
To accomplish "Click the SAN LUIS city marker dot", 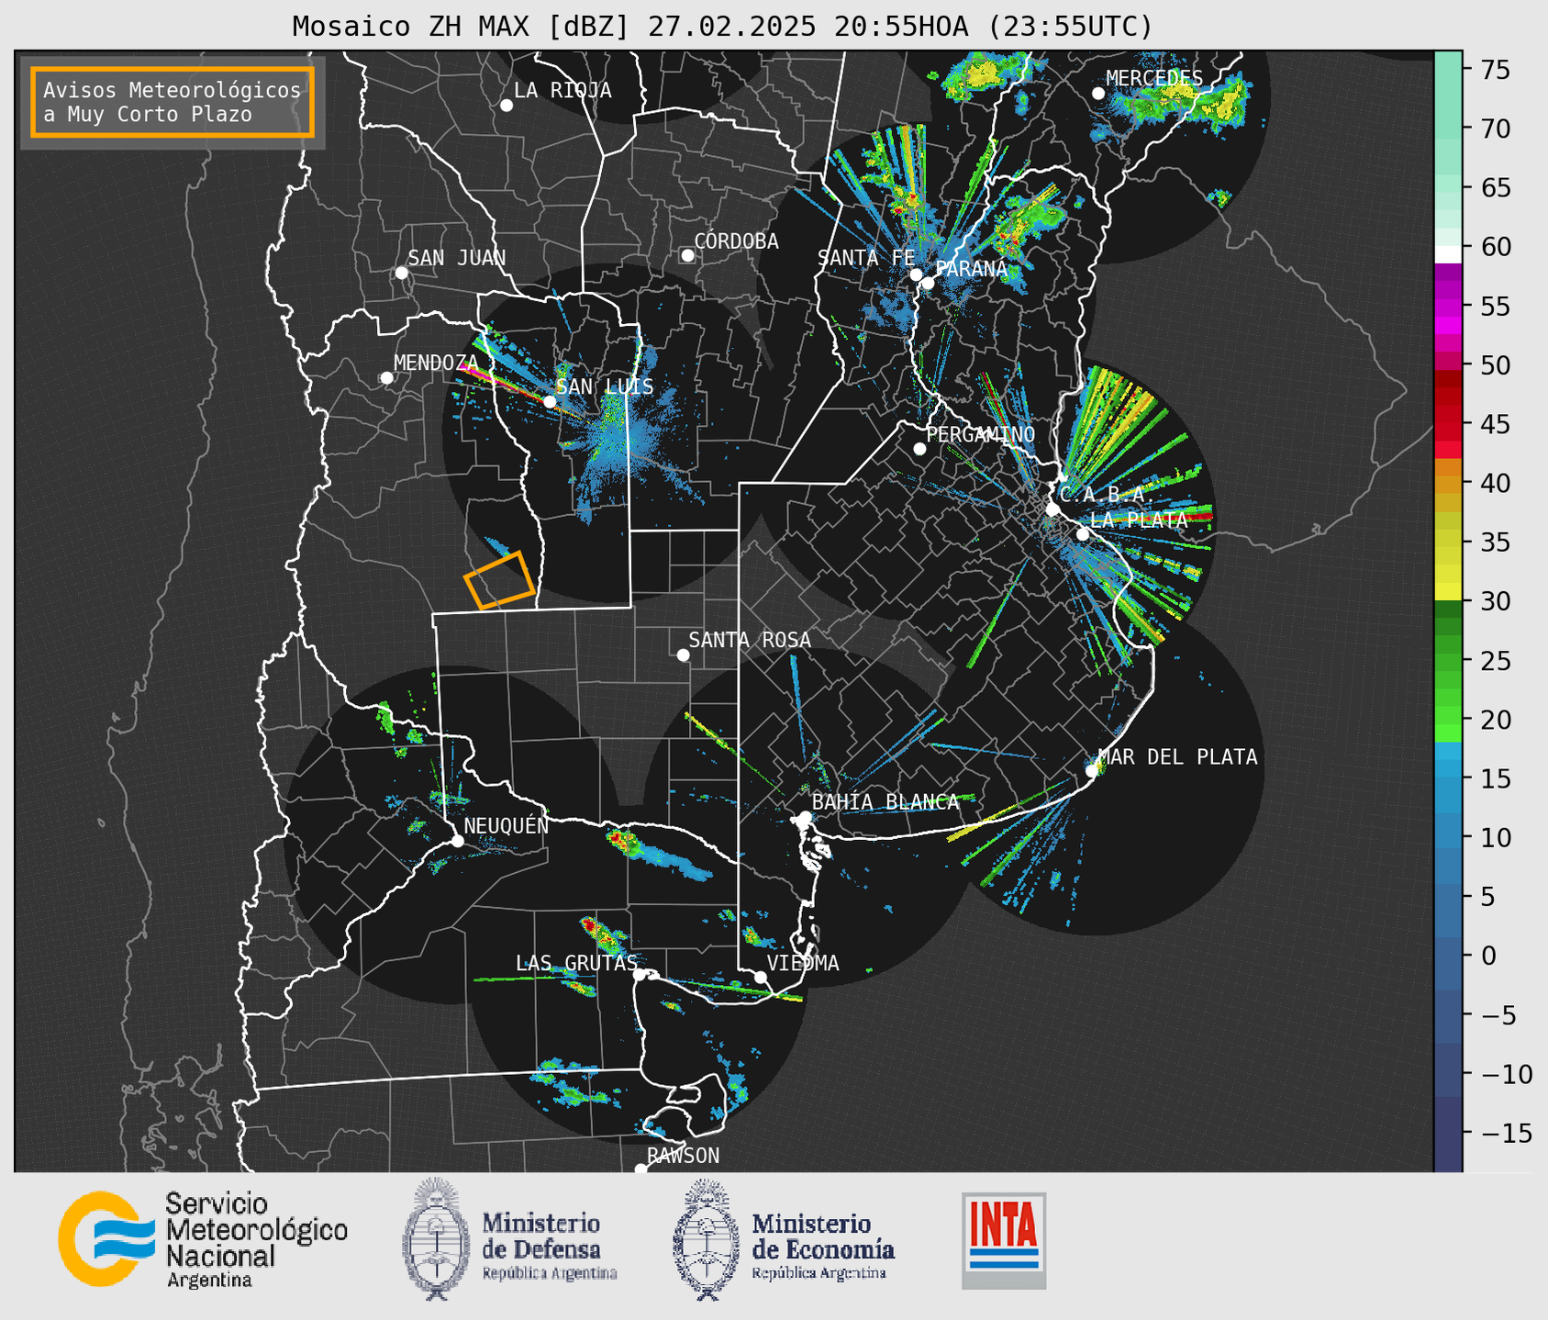I will click(550, 401).
